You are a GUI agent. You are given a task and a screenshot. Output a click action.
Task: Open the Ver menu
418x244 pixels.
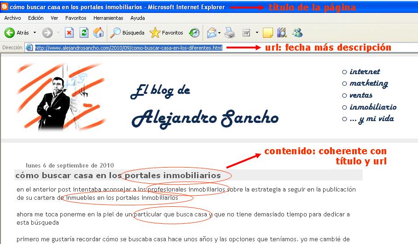(x=54, y=18)
